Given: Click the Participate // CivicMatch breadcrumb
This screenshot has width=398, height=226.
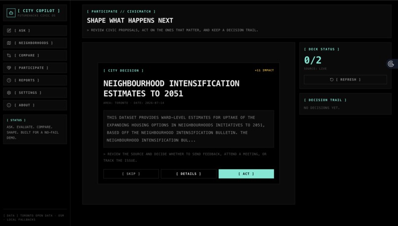Looking at the screenshot, I should [x=121, y=11].
